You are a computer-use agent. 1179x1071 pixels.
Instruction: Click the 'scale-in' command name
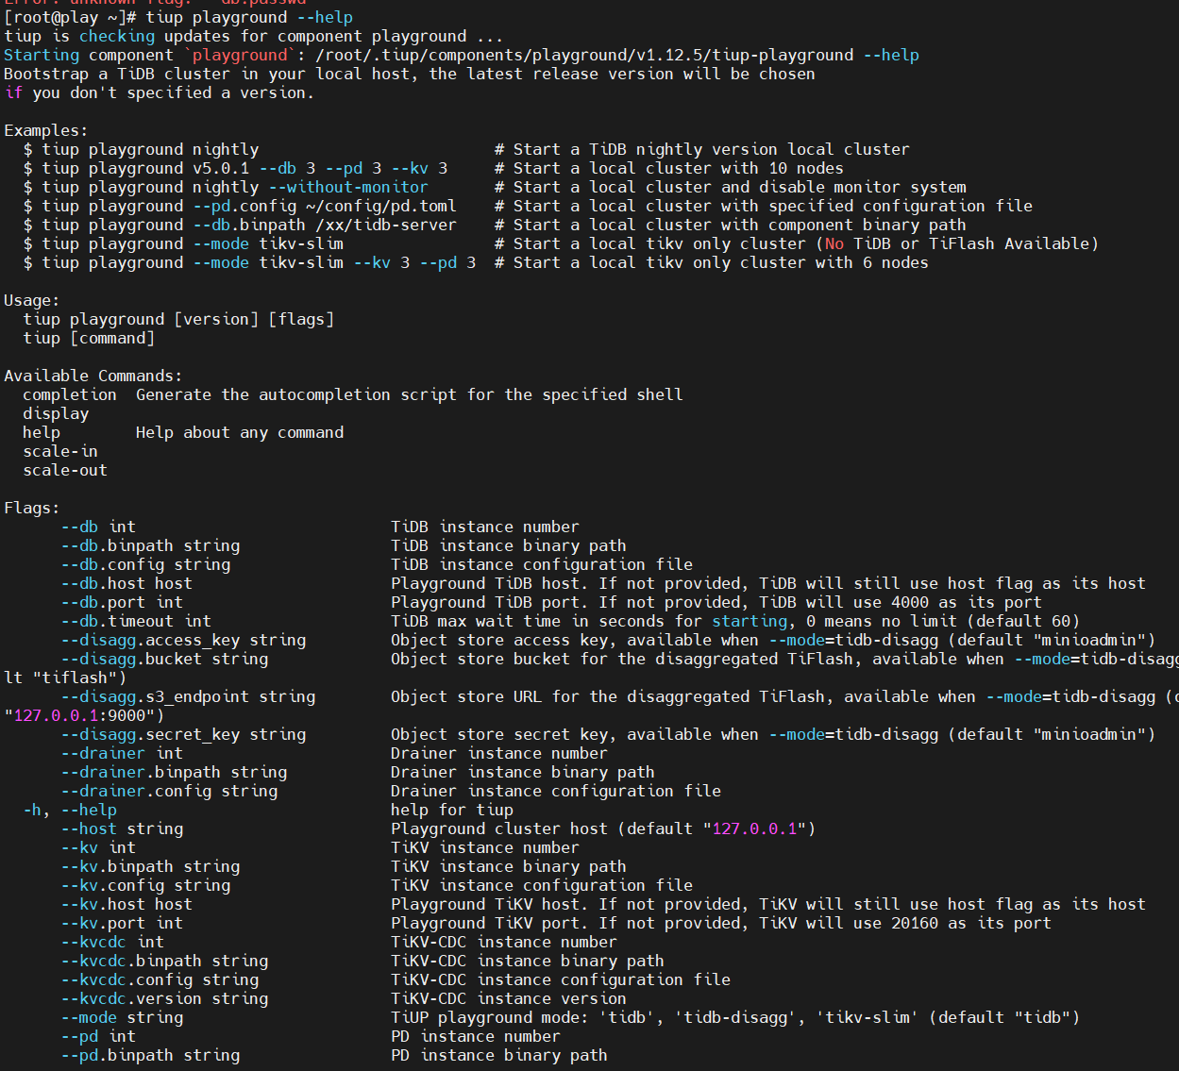point(60,451)
